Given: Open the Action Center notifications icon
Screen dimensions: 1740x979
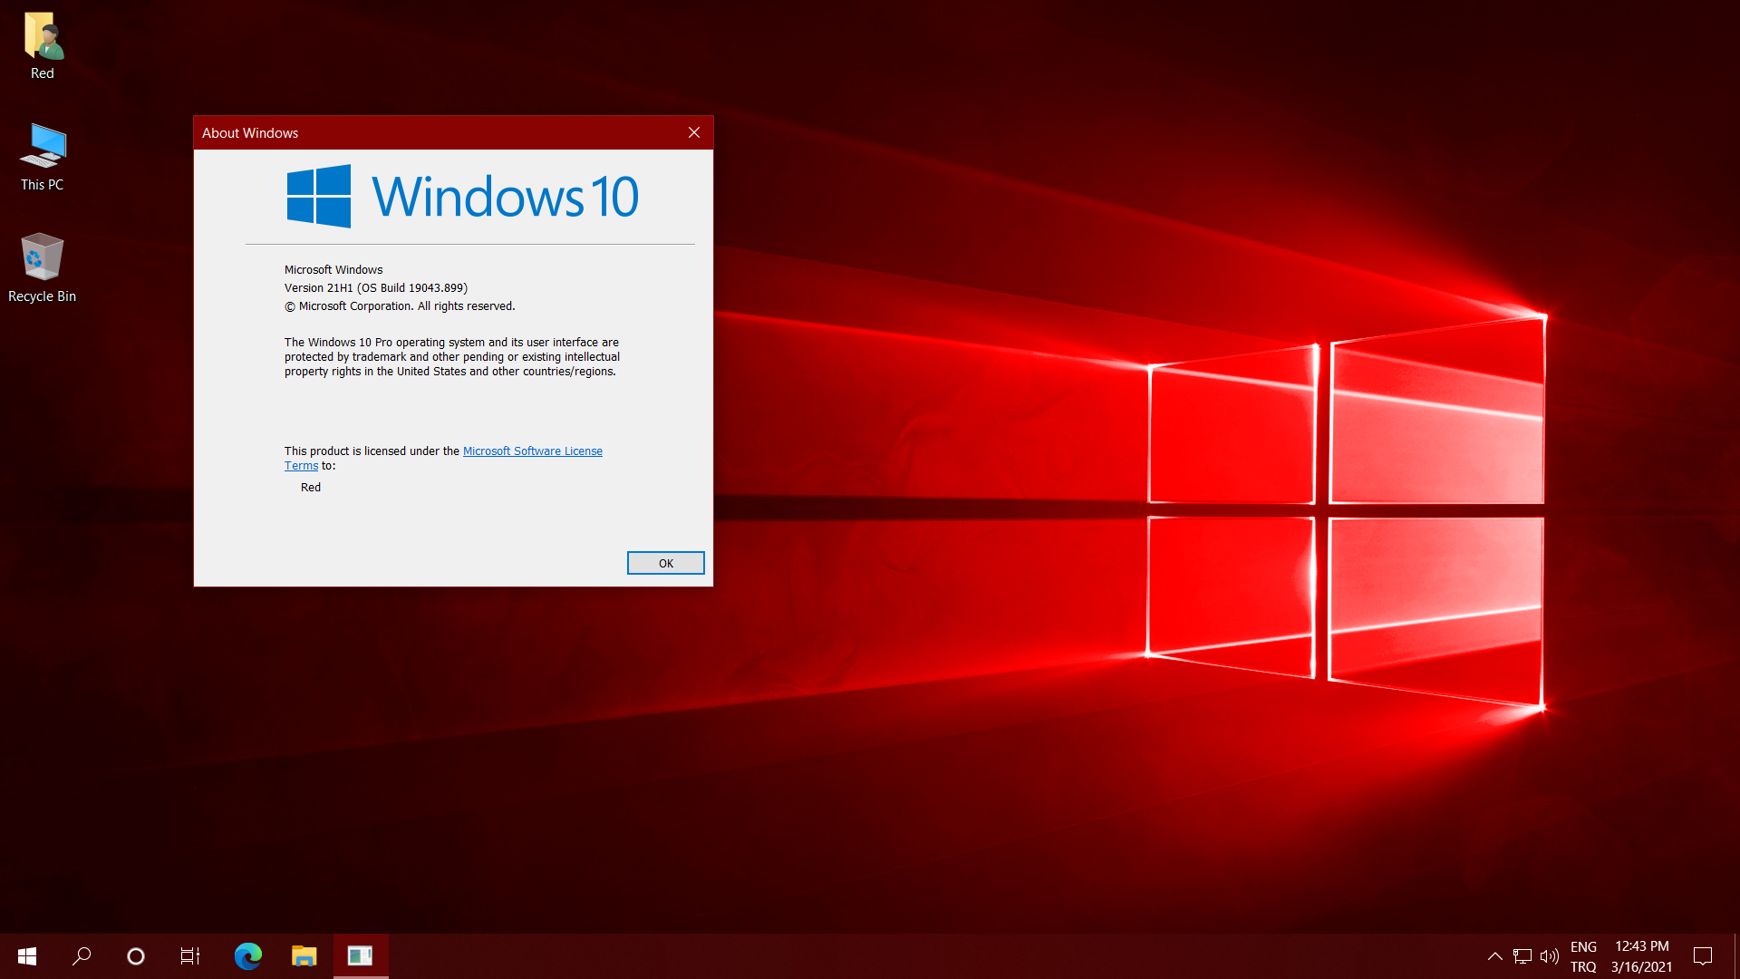Looking at the screenshot, I should [1703, 956].
